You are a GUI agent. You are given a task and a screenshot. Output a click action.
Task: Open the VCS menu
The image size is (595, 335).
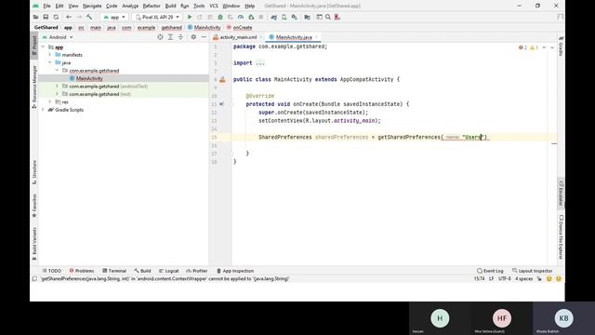[214, 7]
